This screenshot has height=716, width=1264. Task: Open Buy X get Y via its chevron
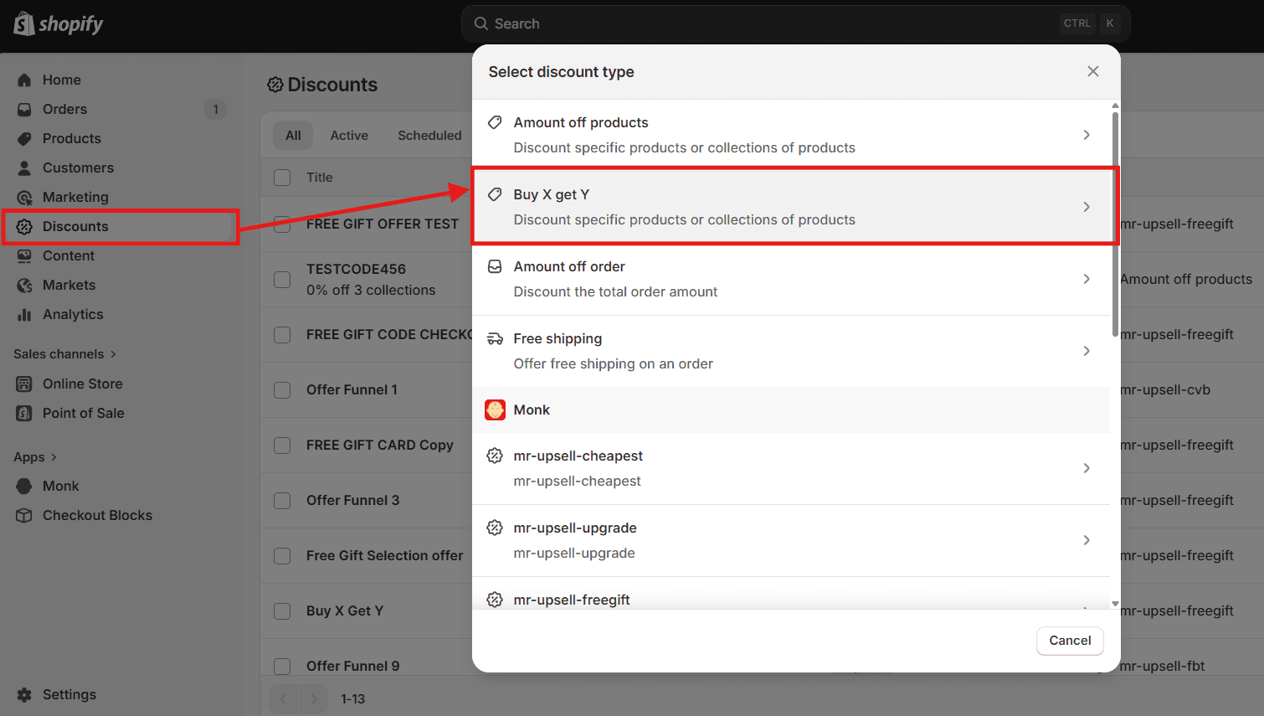click(1087, 205)
